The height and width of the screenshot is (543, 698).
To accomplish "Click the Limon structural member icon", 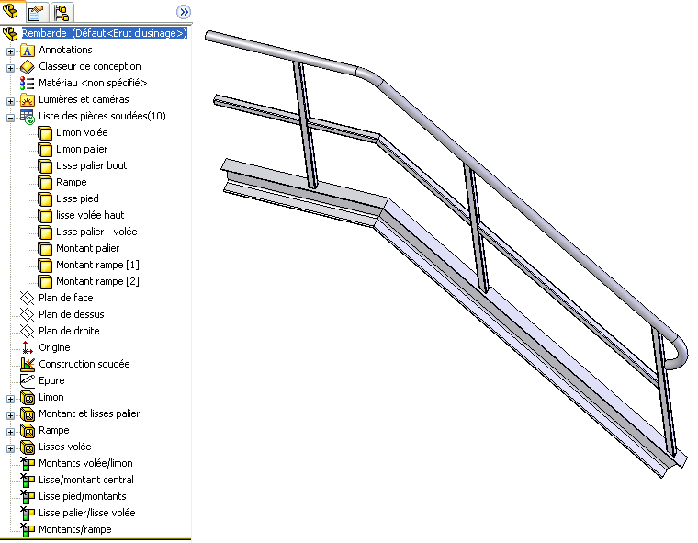I will (x=28, y=397).
